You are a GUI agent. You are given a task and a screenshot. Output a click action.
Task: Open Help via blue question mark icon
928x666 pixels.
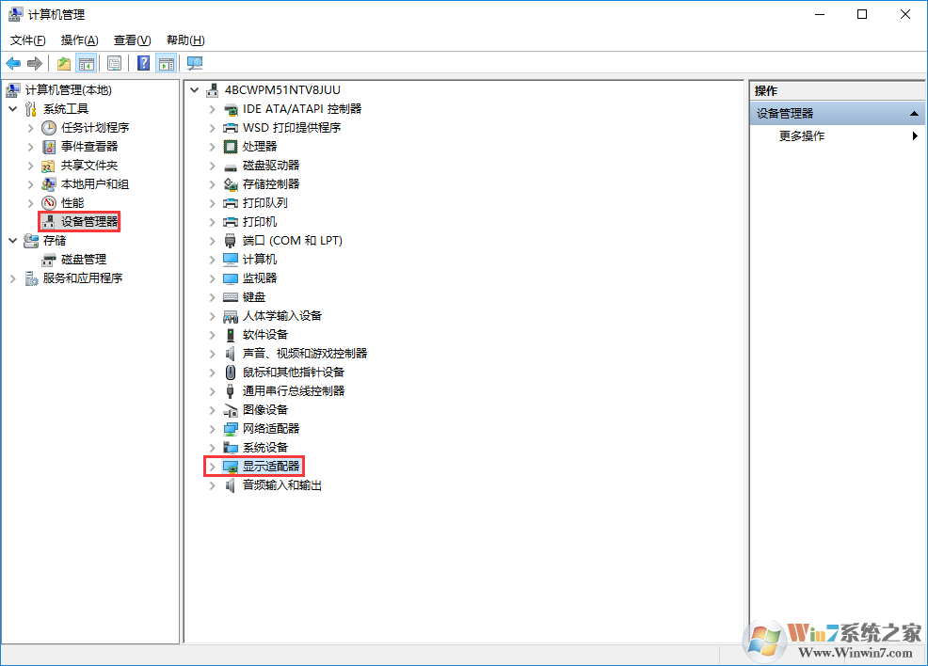(x=143, y=63)
